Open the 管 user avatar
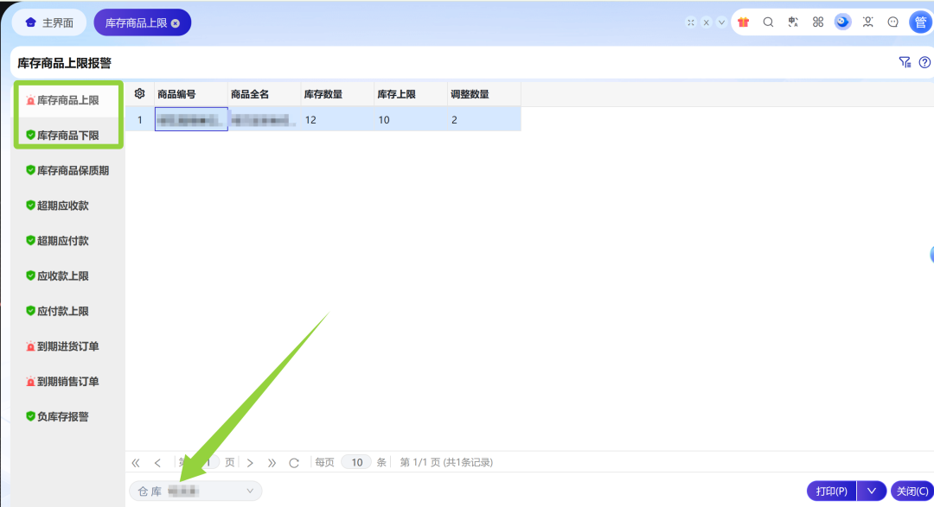934x507 pixels. [920, 22]
